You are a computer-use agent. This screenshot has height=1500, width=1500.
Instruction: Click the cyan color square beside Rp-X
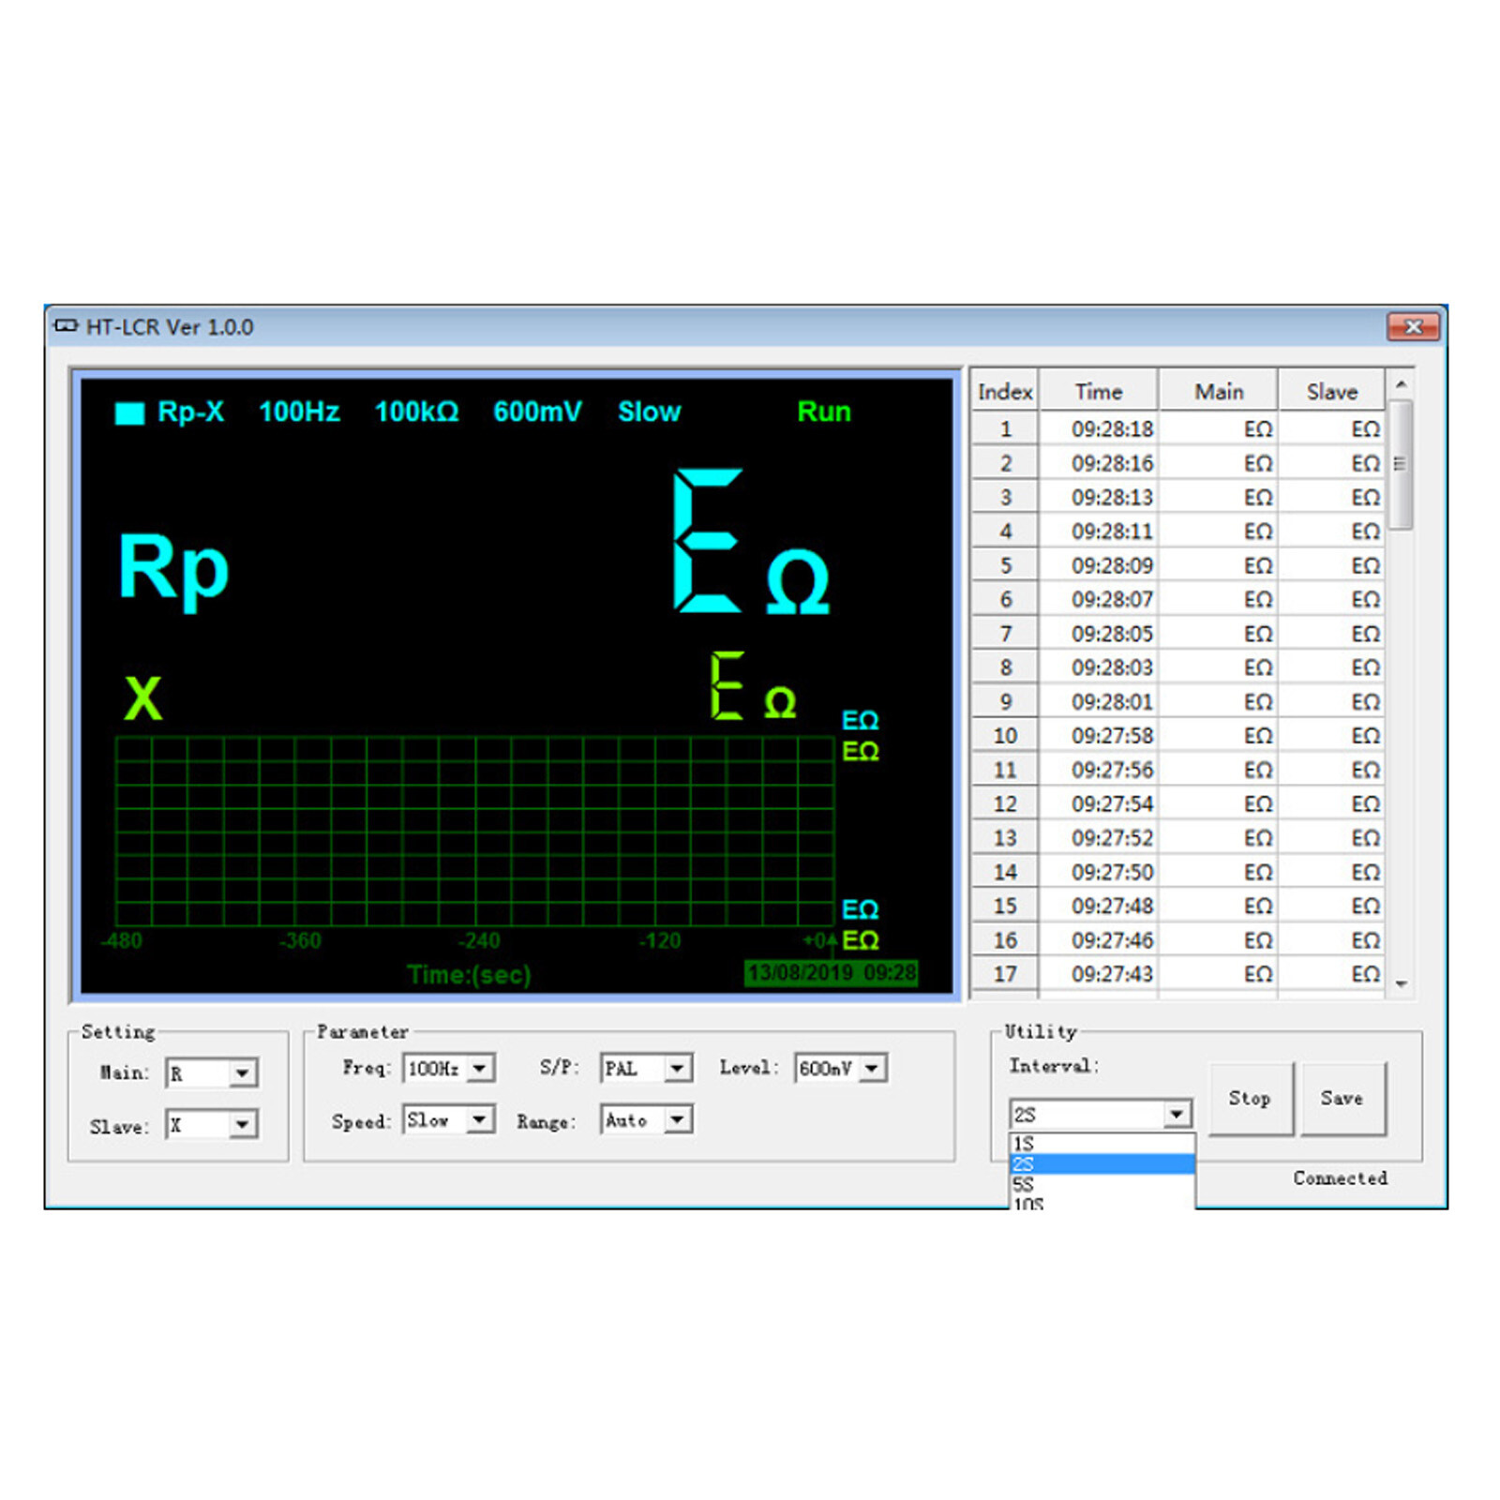click(x=129, y=413)
